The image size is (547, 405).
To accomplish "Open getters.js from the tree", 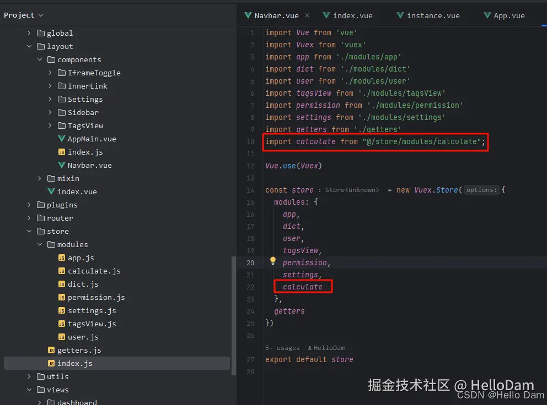I will click(x=79, y=350).
